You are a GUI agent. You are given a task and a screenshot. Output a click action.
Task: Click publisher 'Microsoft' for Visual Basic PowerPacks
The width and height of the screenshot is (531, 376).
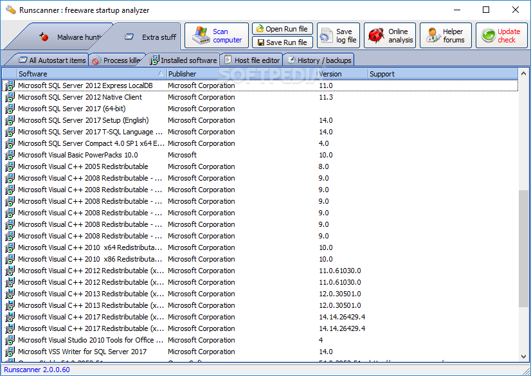coord(182,155)
